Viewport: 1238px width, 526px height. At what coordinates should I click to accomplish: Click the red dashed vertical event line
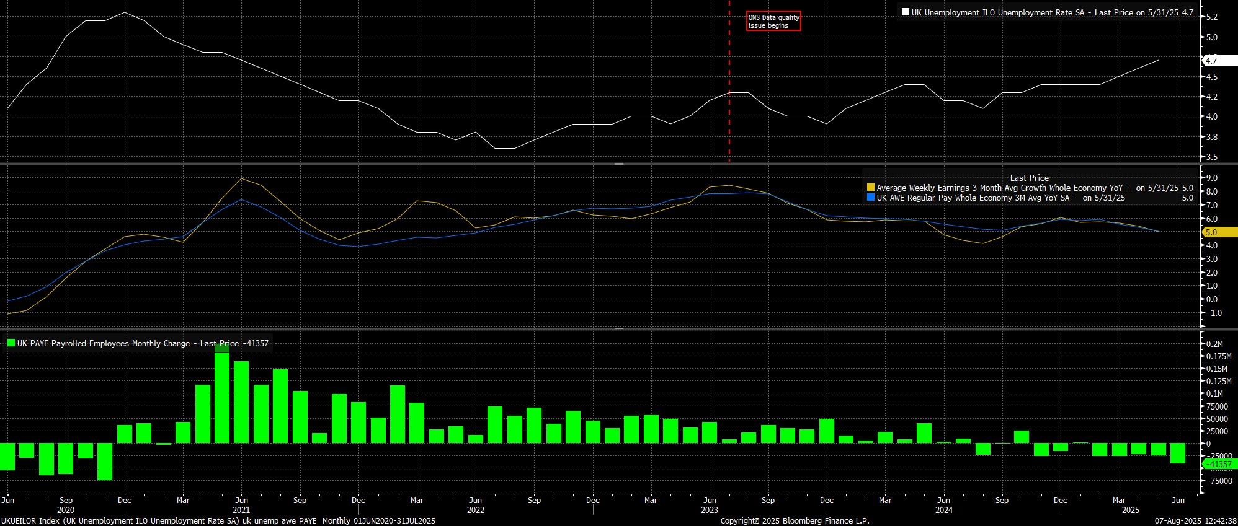click(729, 81)
